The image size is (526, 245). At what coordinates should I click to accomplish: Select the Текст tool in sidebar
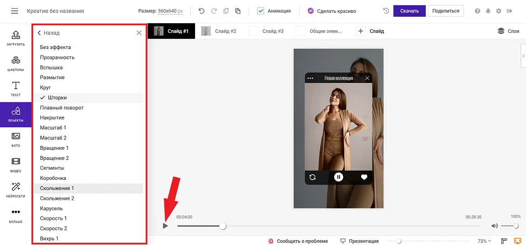coord(16,89)
